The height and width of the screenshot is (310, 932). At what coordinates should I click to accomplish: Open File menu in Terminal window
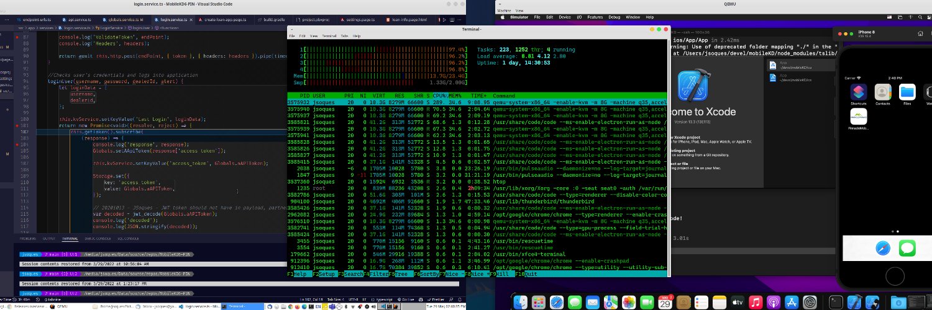(292, 36)
